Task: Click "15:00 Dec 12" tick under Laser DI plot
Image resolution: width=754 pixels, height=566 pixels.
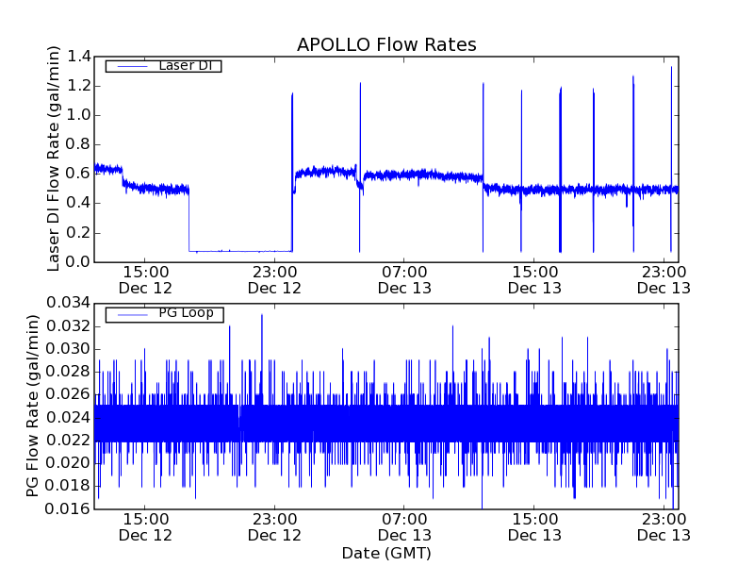Action: point(145,280)
